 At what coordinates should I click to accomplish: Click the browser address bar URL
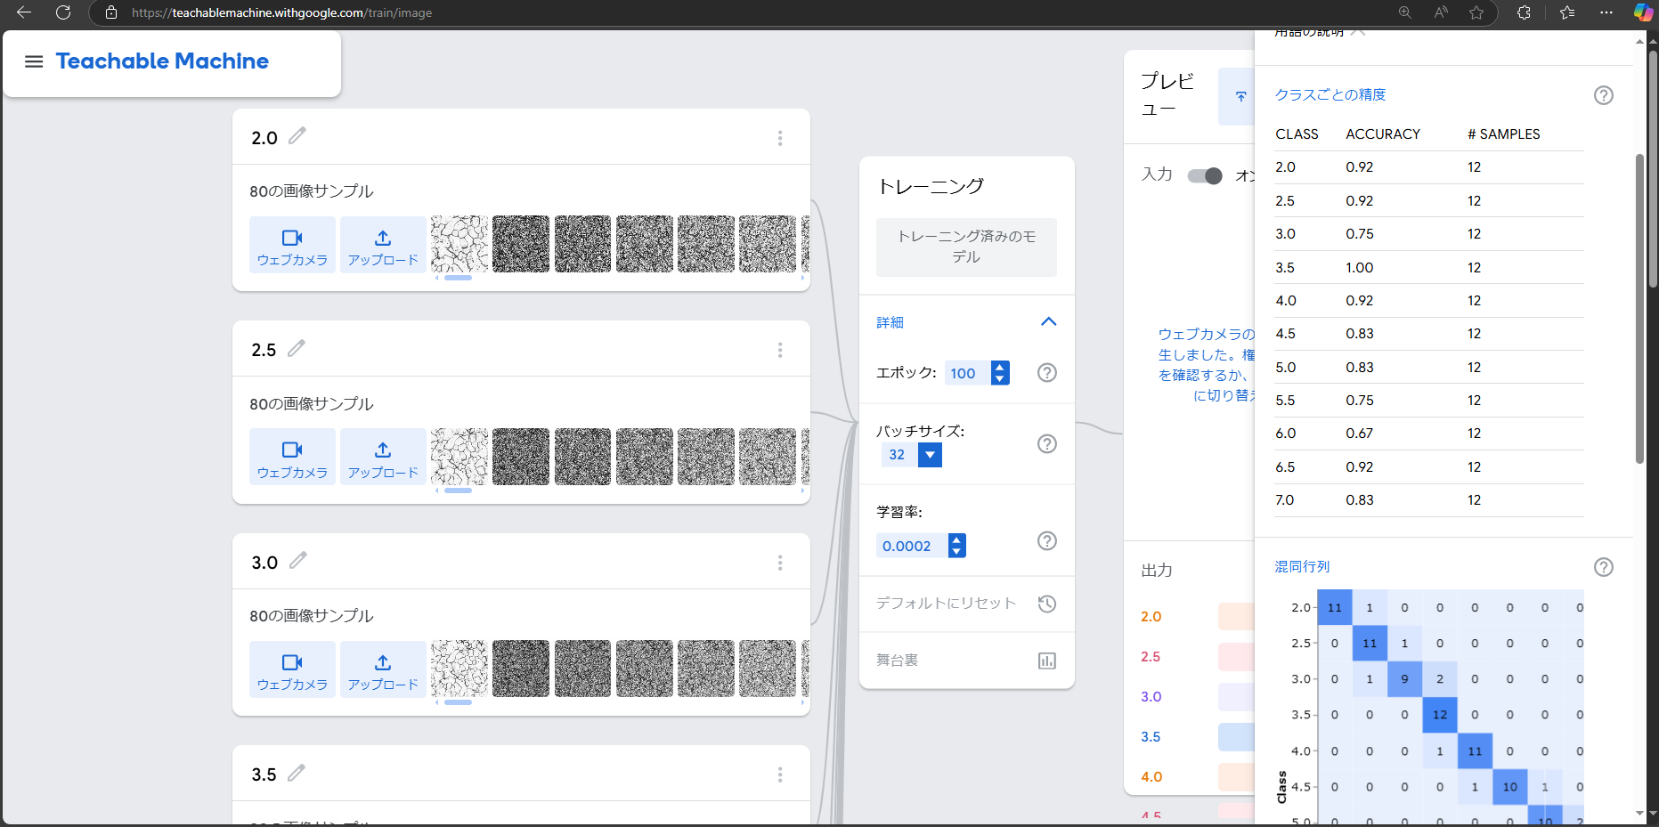pyautogui.click(x=281, y=12)
